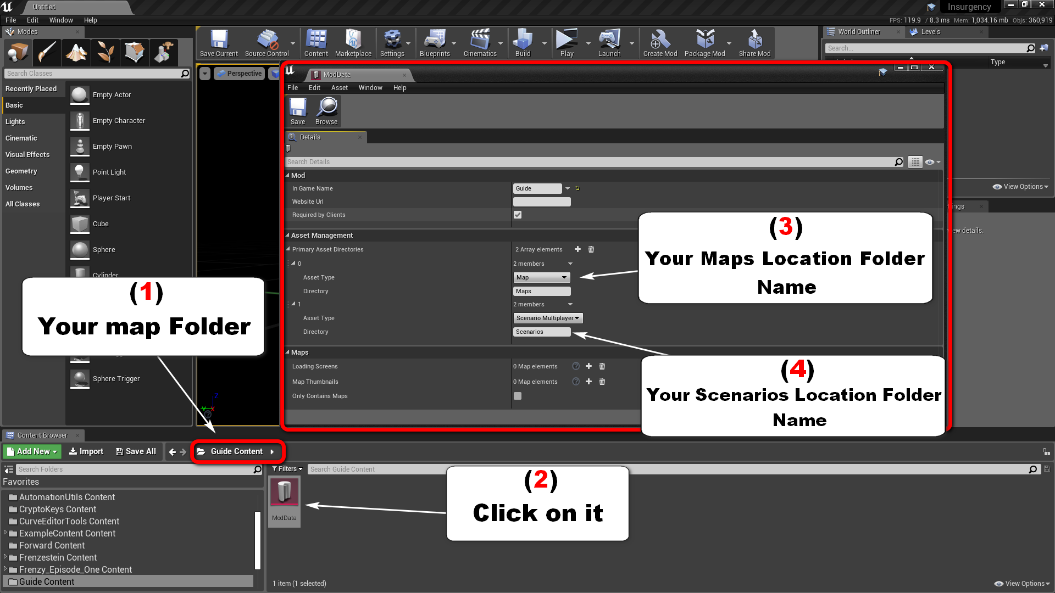The width and height of the screenshot is (1055, 593).
Task: Switch to the Levels tab
Action: [x=930, y=32]
